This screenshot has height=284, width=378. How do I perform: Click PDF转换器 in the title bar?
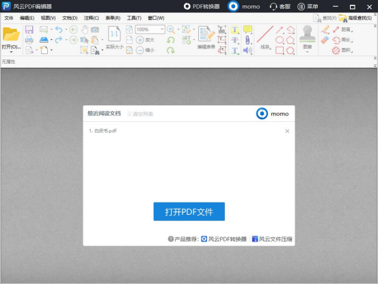tap(202, 7)
